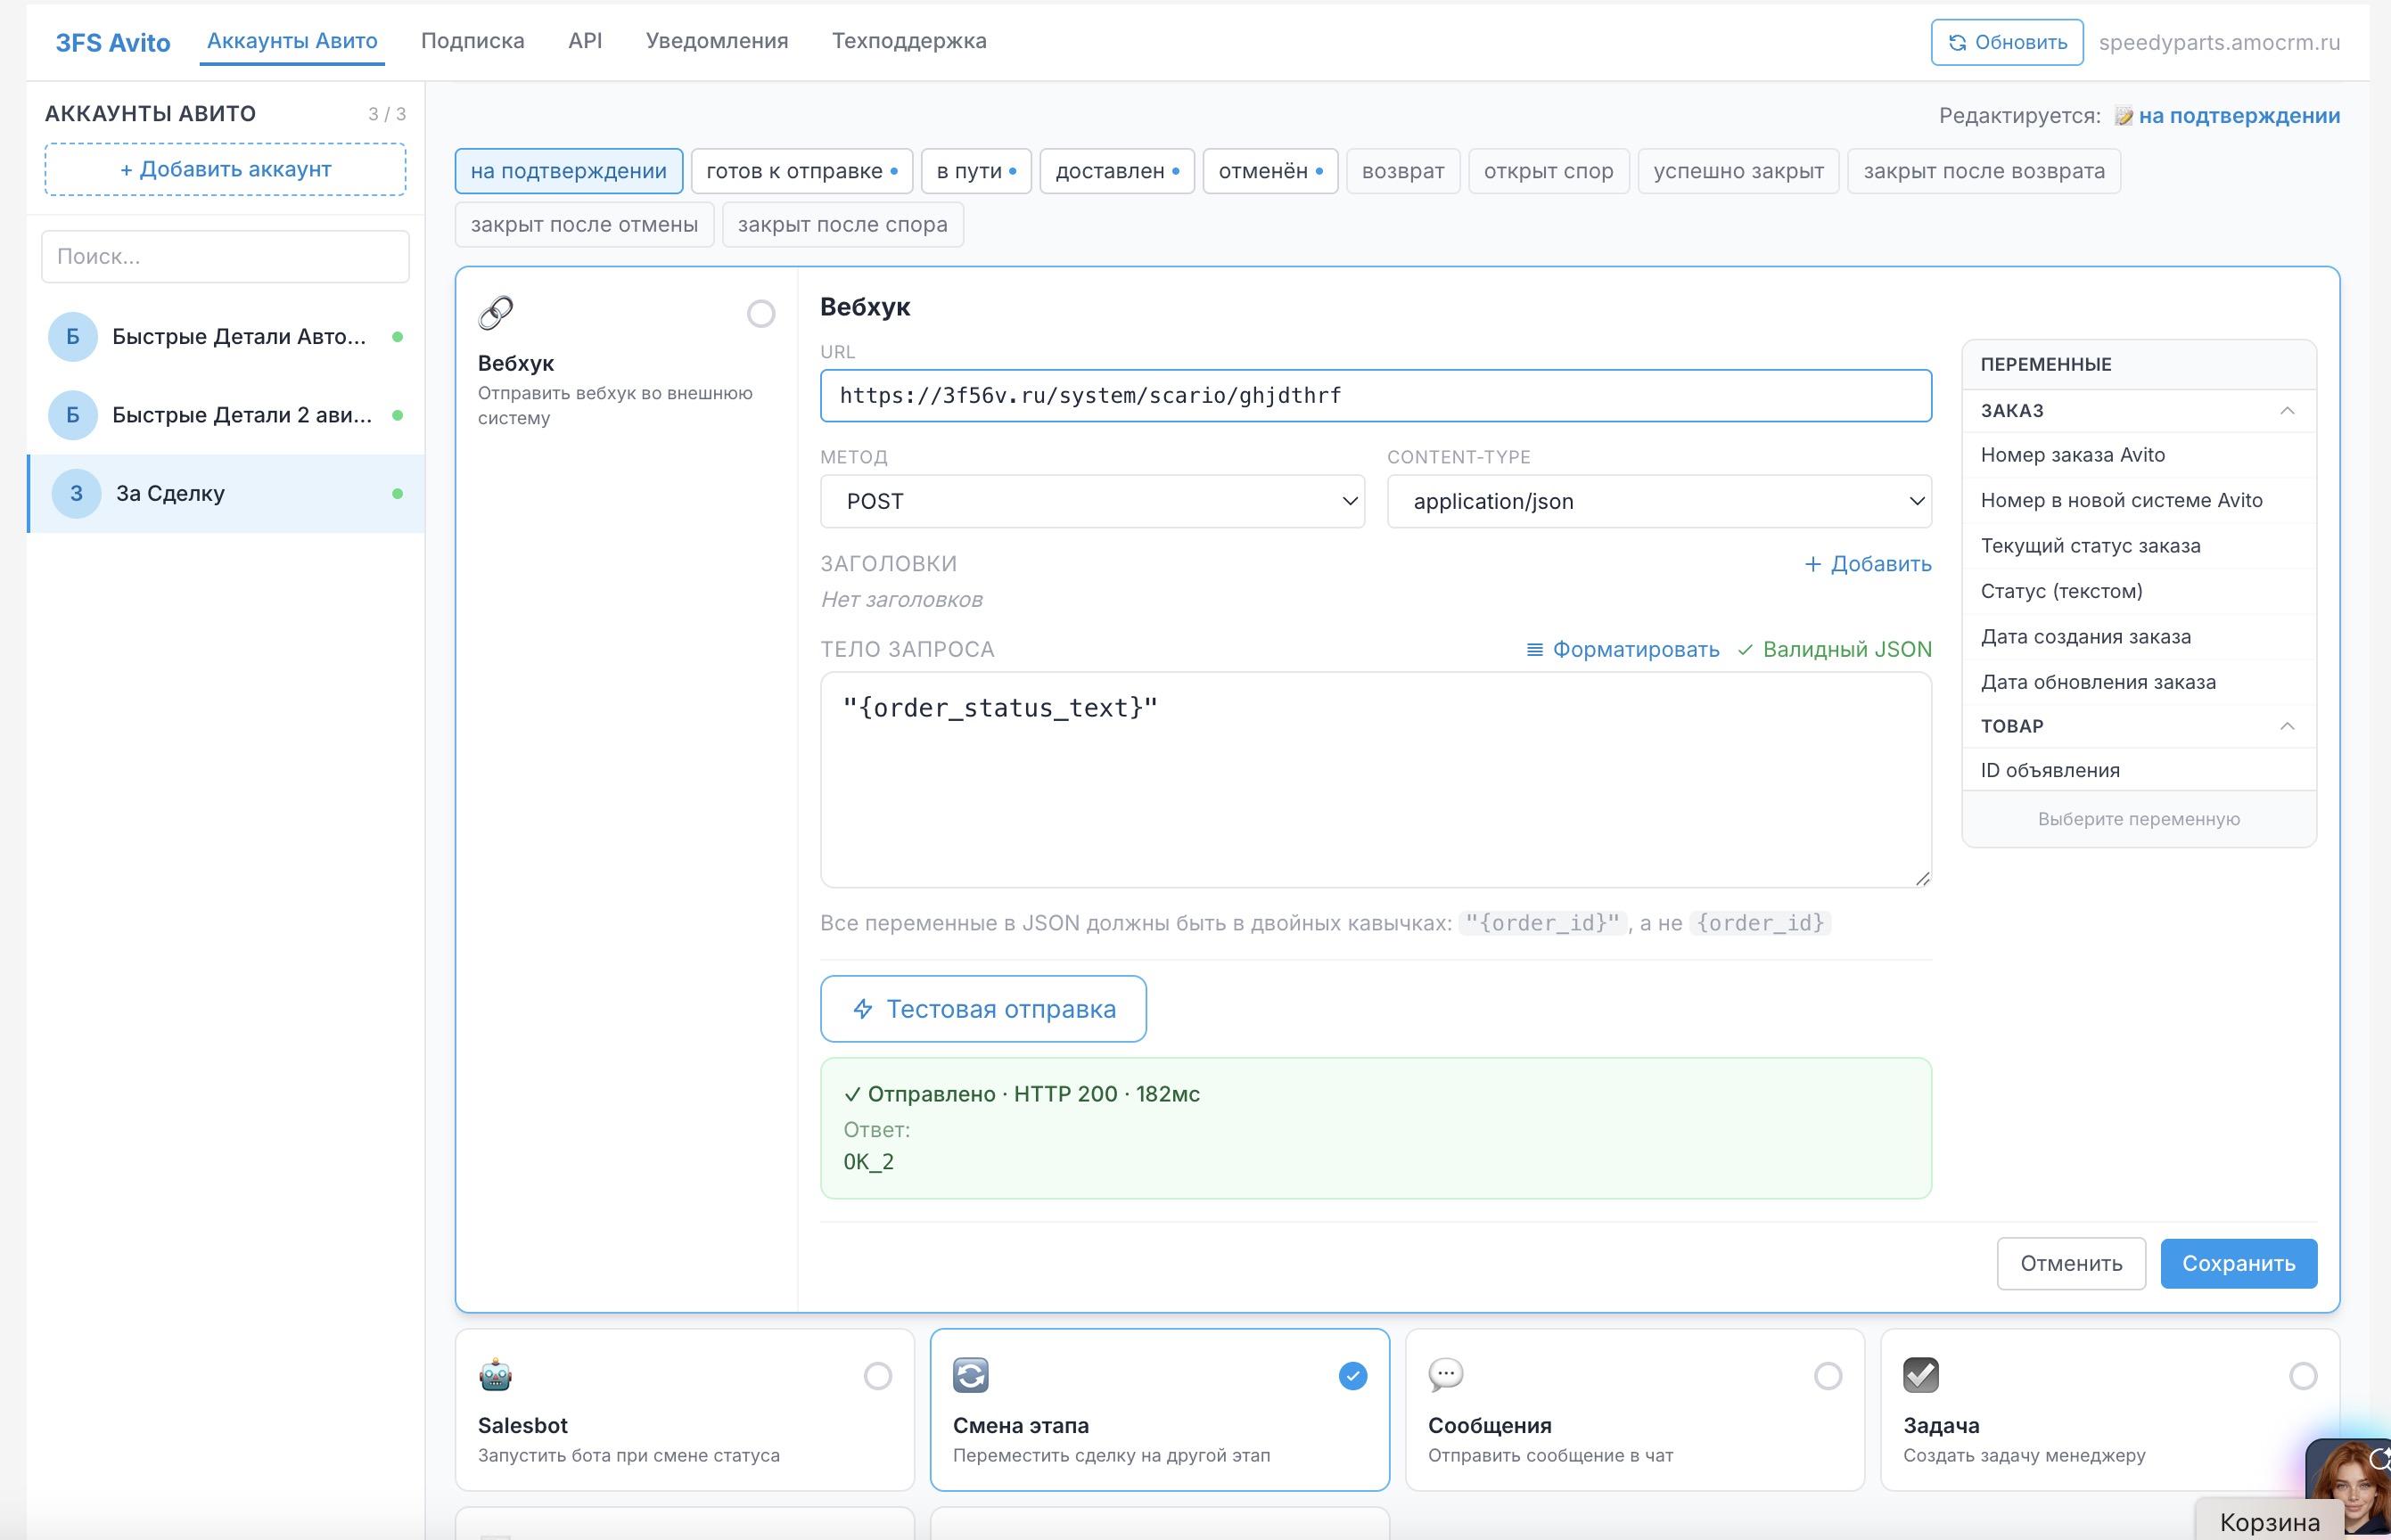Click the З avatar for За Сделку
Screen dimensions: 2391x1540
(76, 493)
